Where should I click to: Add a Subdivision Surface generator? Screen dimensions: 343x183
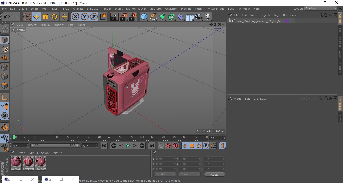tap(162, 17)
